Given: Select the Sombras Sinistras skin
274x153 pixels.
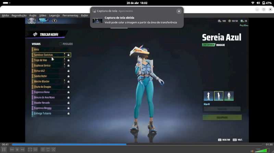Looking at the screenshot, I should 51,55.
